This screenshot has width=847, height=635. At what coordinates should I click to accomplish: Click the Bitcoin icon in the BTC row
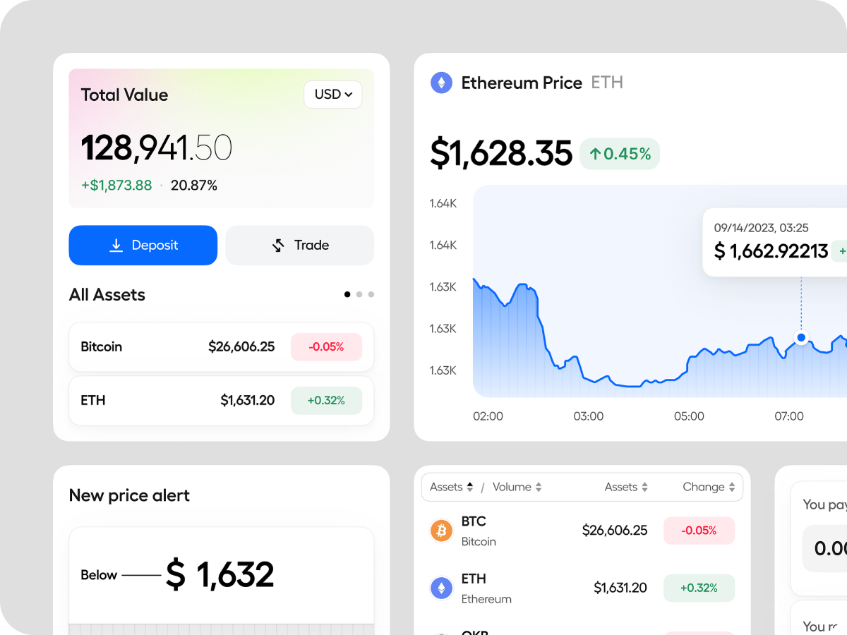tap(441, 531)
